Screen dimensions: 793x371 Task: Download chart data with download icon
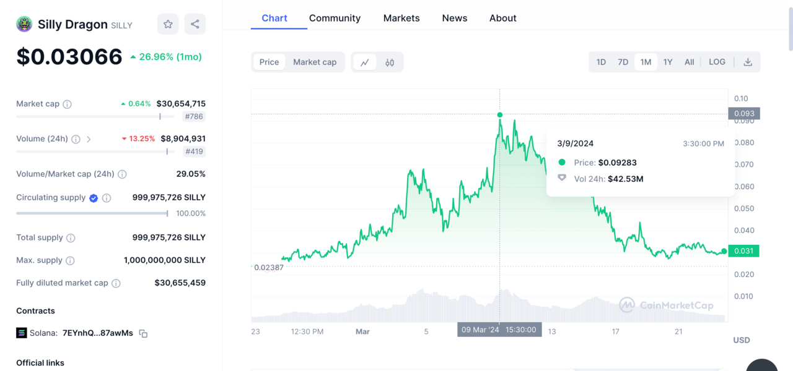[748, 62]
